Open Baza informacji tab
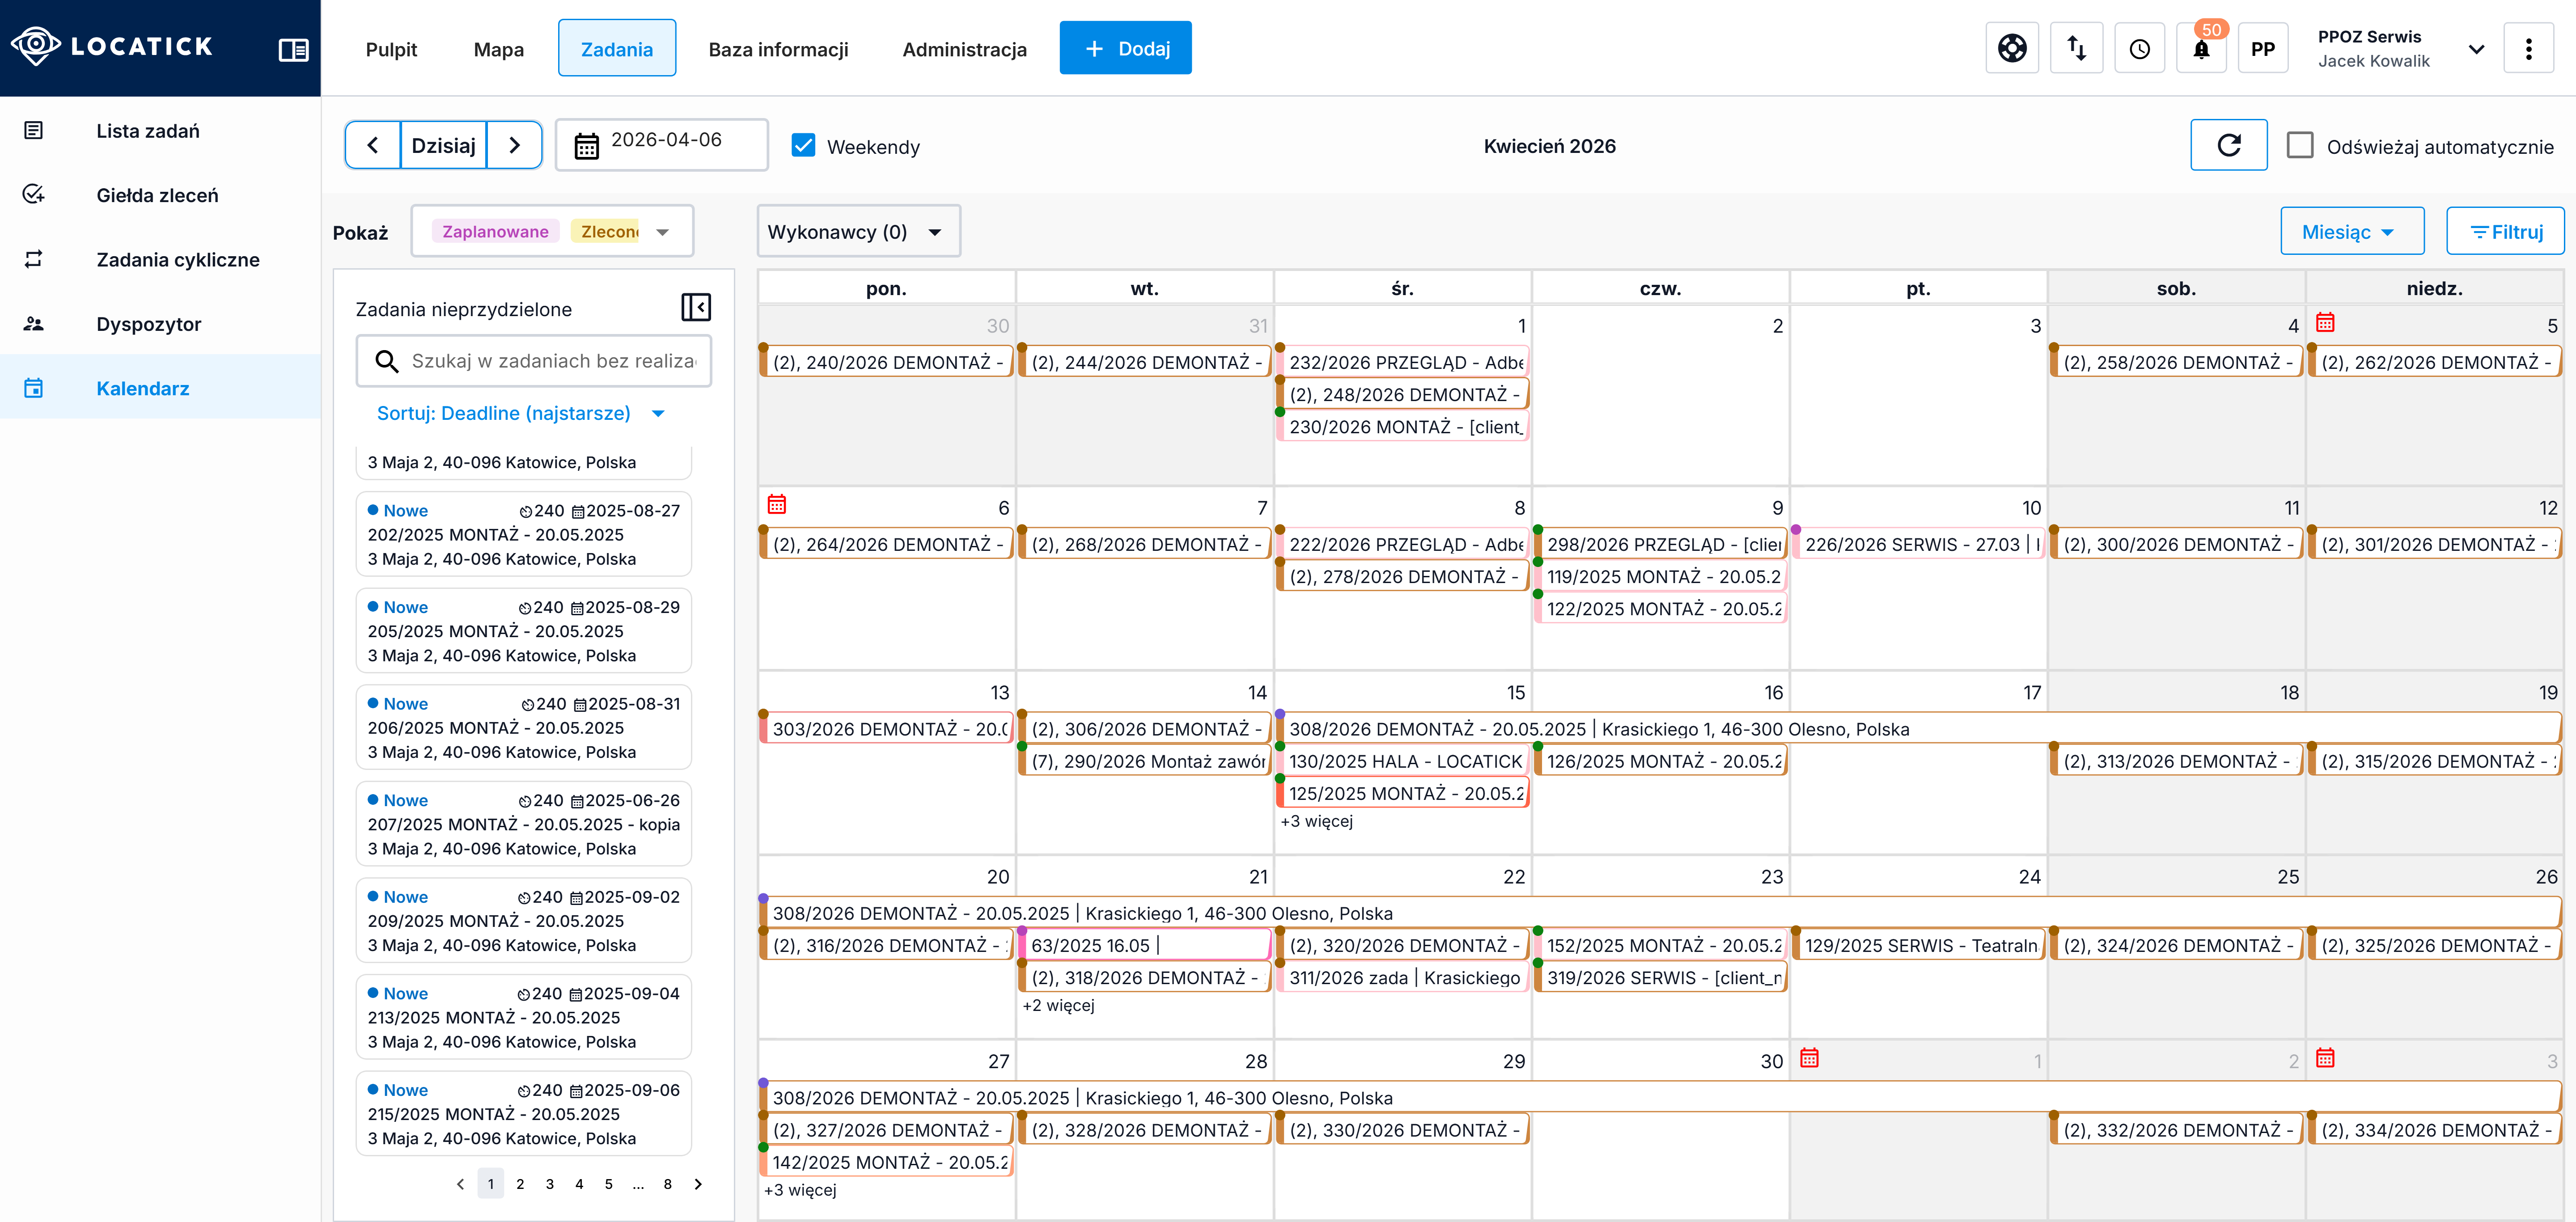This screenshot has width=2576, height=1222. coord(778,49)
